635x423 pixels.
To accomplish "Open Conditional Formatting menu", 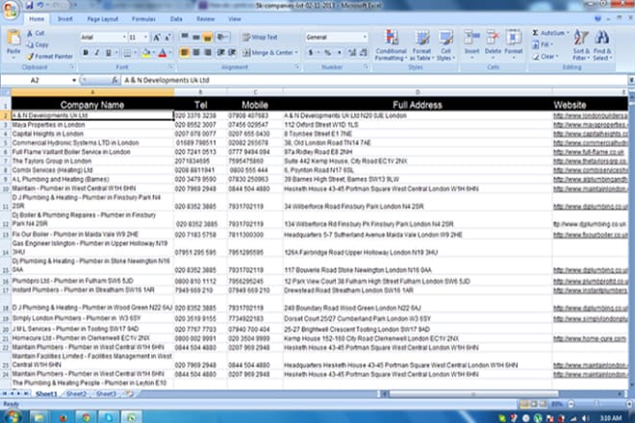I will 391,45.
